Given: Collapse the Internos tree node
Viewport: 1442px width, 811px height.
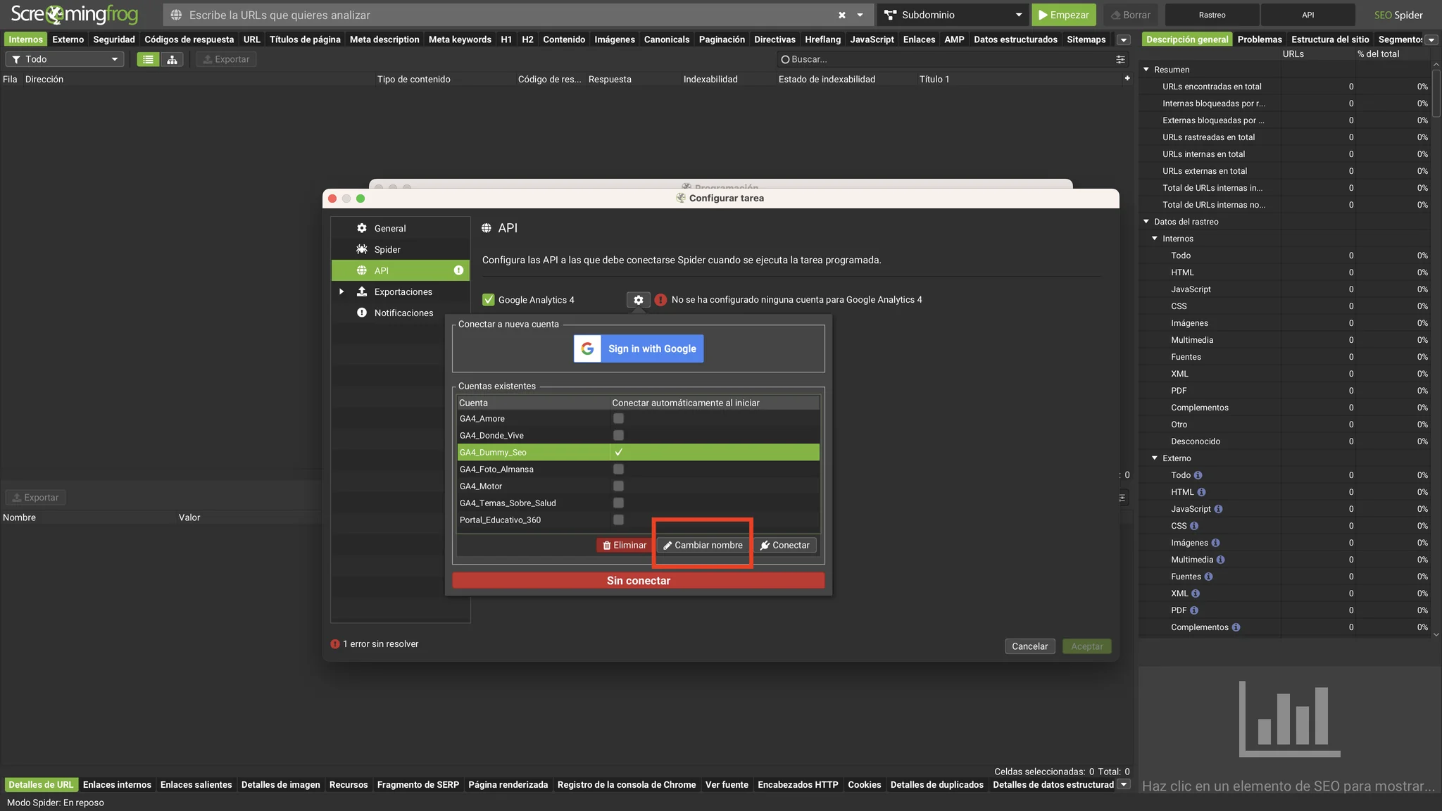Looking at the screenshot, I should (x=1155, y=238).
